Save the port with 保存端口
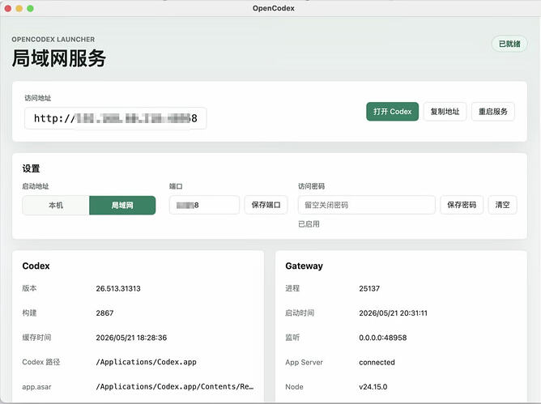The width and height of the screenshot is (541, 404). pyautogui.click(x=266, y=205)
